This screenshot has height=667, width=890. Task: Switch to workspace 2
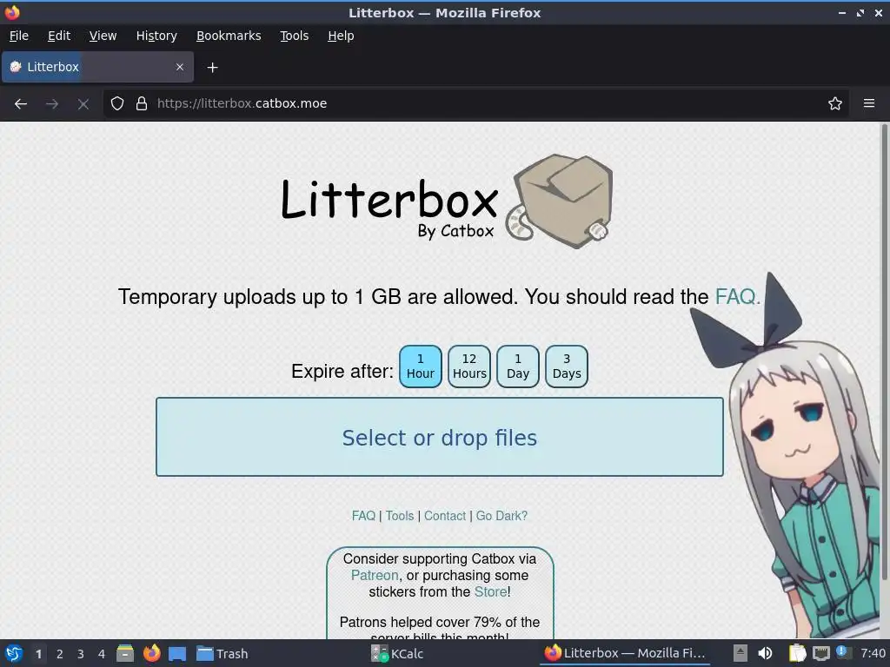60,654
